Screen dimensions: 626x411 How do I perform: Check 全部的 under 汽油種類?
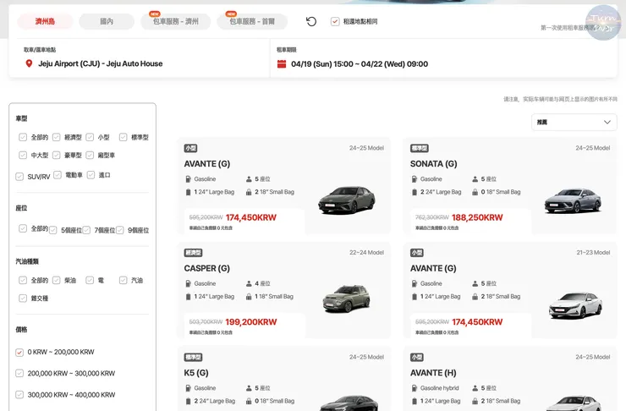coord(23,280)
